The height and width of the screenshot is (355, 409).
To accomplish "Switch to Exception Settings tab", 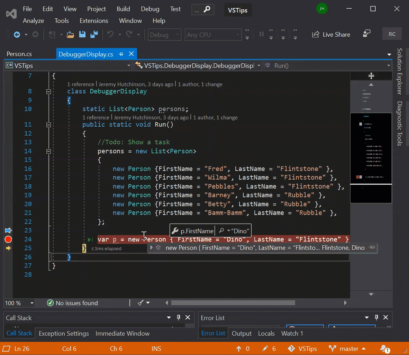I will [64, 333].
